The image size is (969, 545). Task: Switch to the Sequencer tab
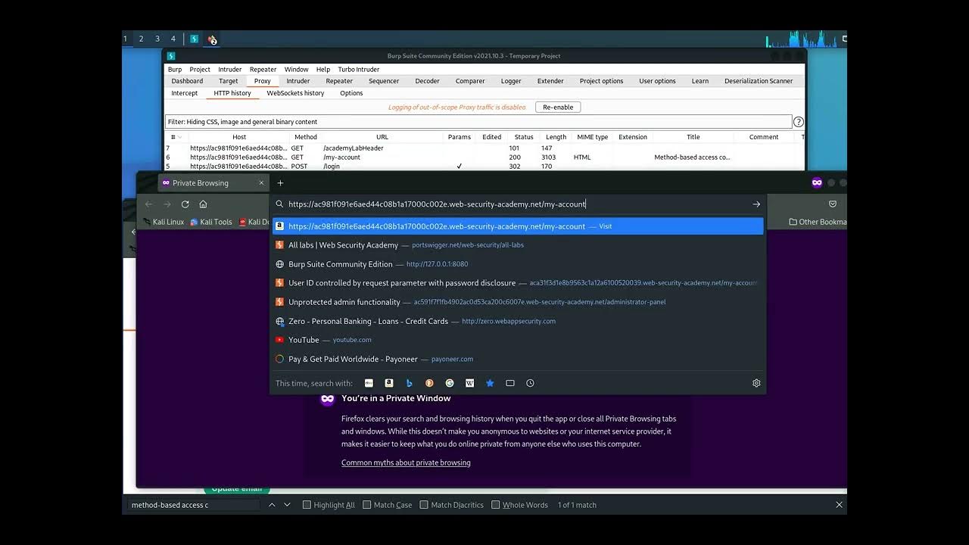[x=384, y=81]
